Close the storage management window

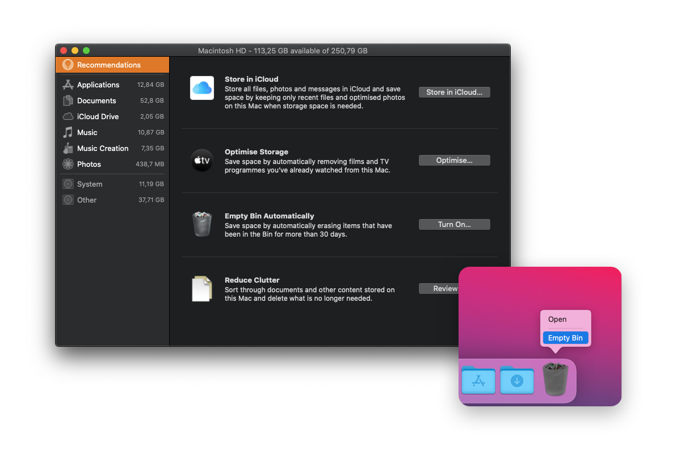64,51
